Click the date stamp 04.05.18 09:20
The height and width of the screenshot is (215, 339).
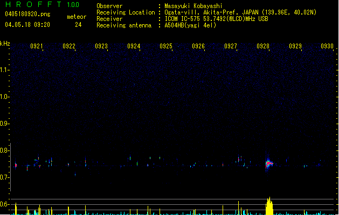(x=27, y=25)
